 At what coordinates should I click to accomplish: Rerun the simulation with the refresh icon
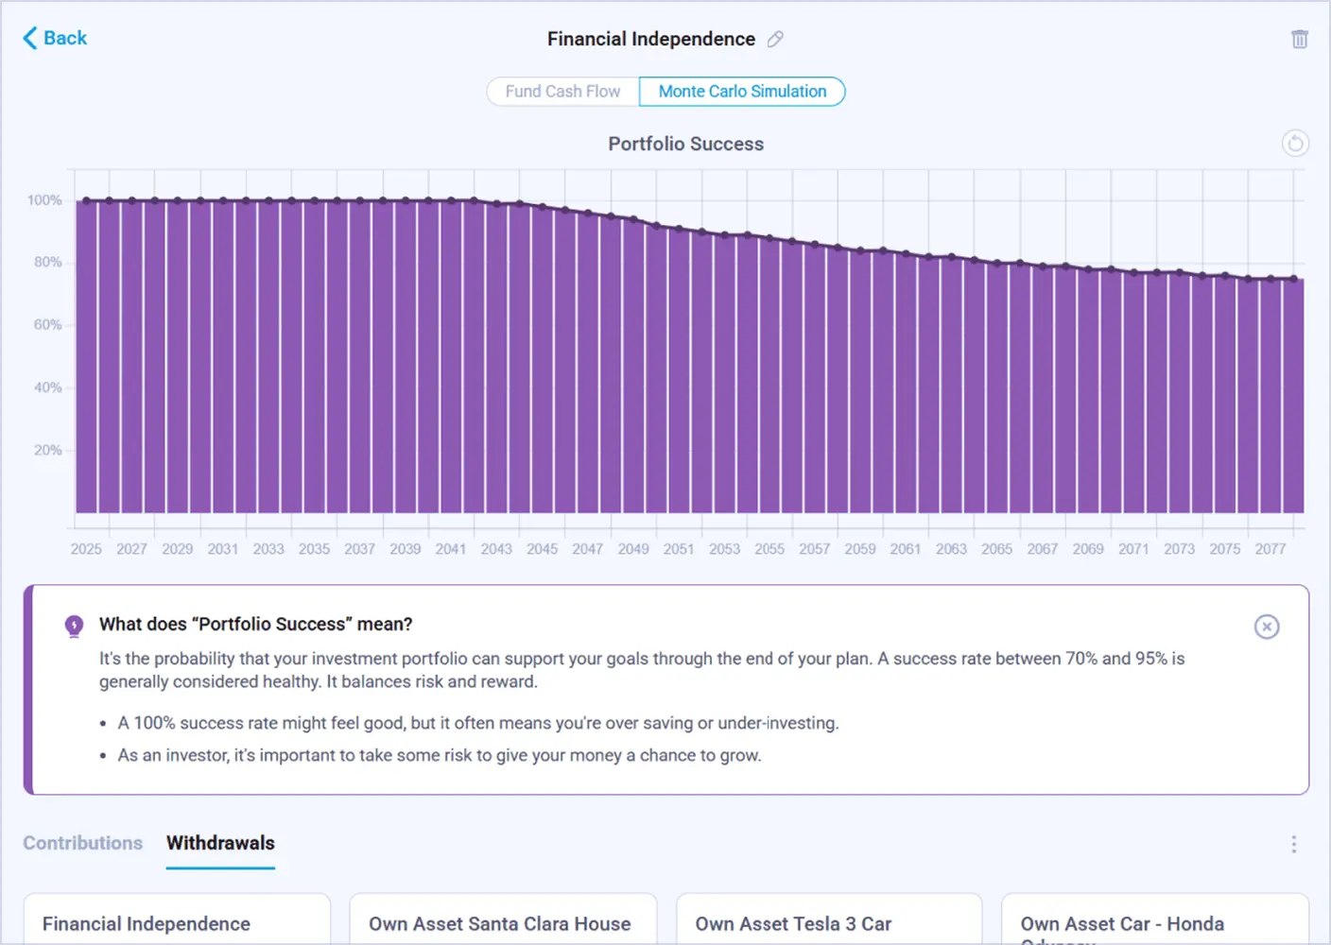(1295, 143)
